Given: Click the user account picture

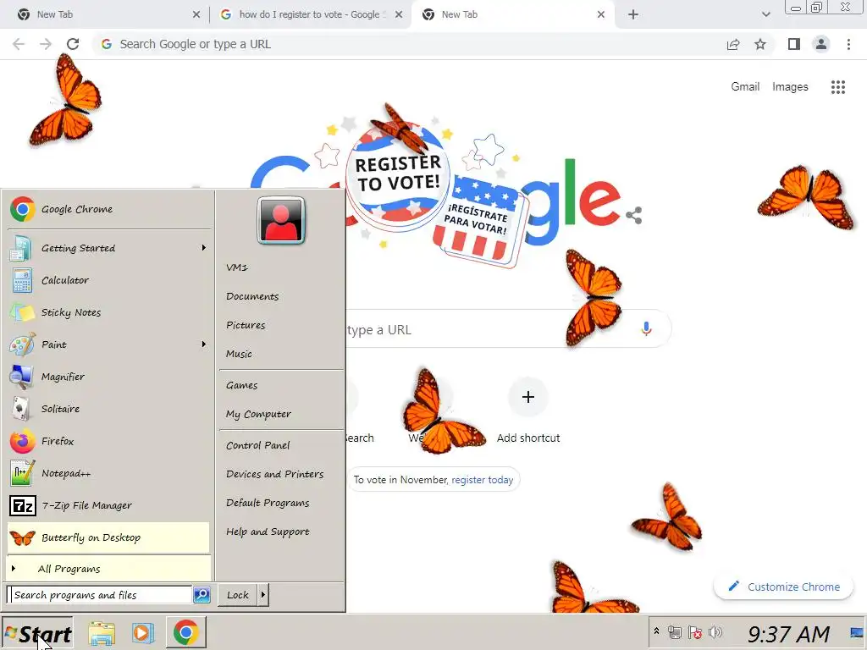Looking at the screenshot, I should (281, 220).
